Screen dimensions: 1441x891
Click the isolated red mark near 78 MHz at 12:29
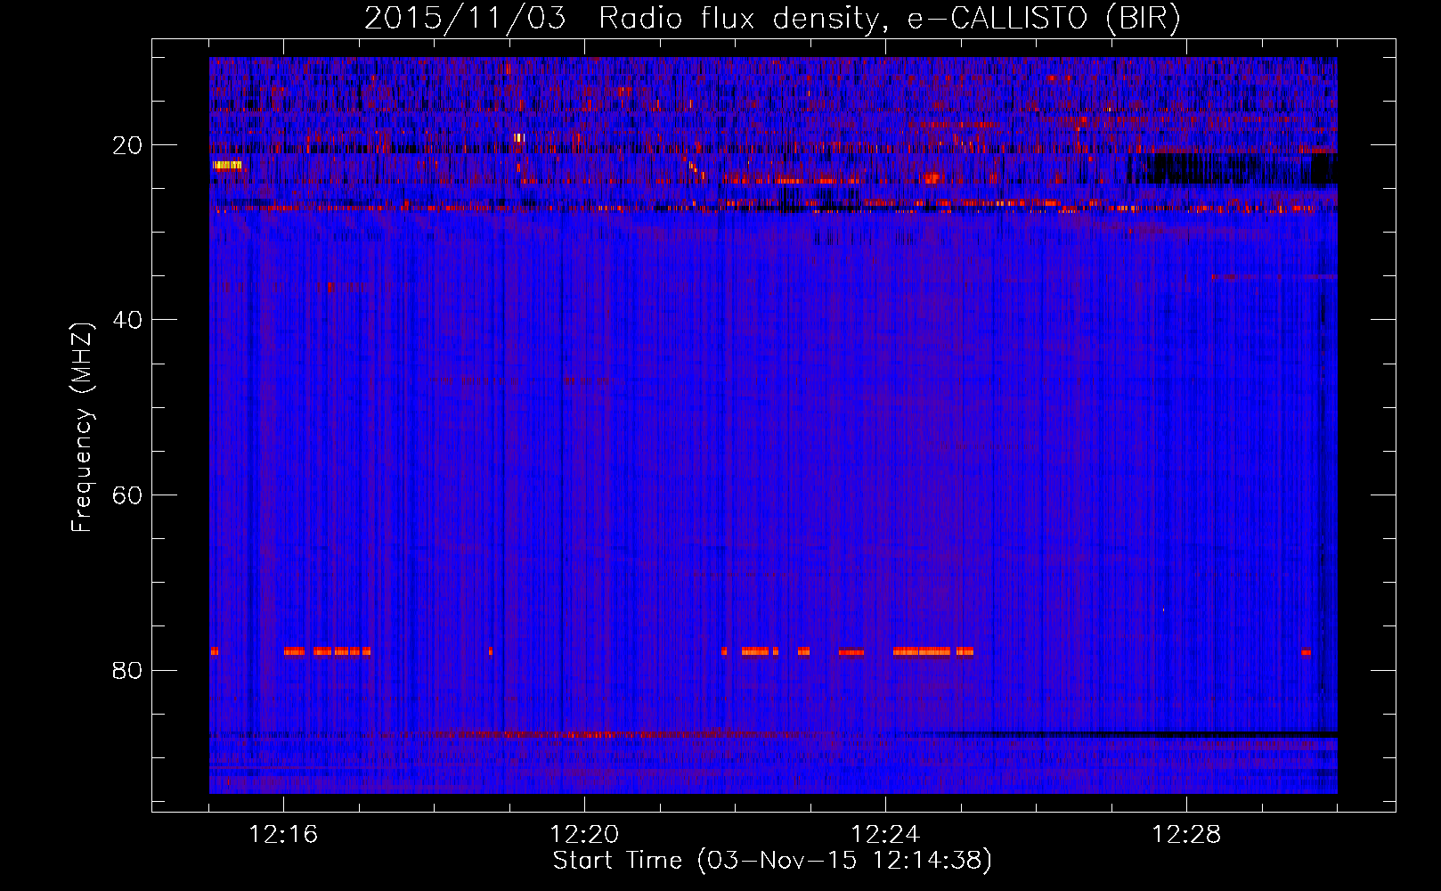coord(1306,651)
